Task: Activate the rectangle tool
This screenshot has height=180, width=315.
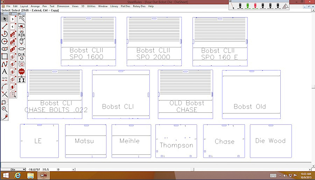Action: tap(5, 56)
